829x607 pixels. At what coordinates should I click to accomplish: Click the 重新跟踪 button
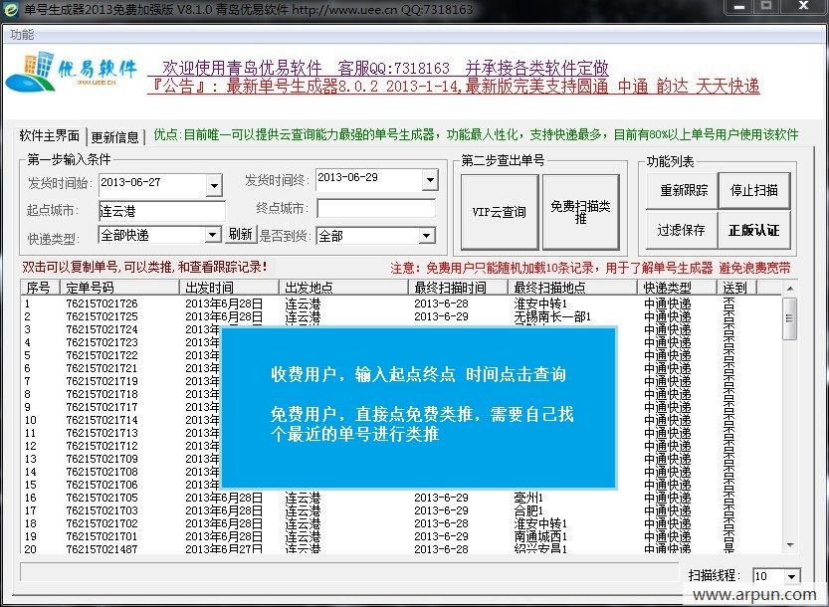[682, 190]
